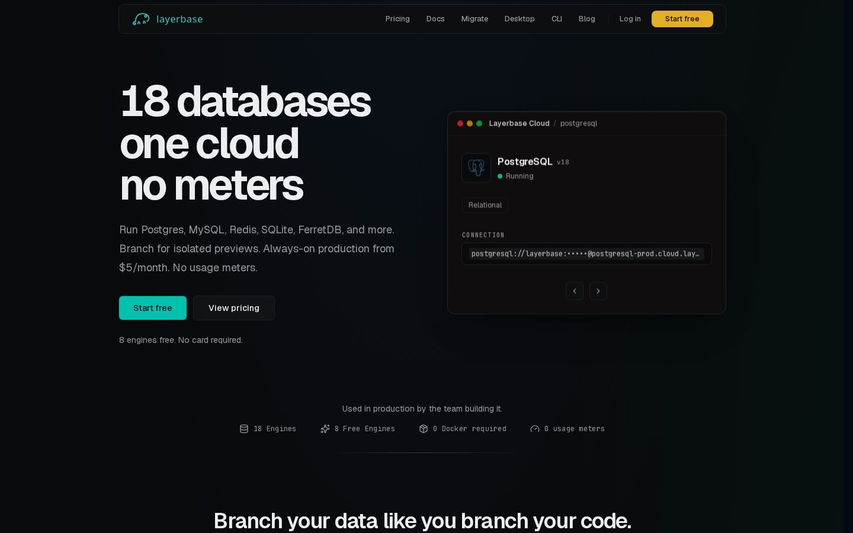Click the 'Run Postgres, MySQL, Redis' paragraph
Image resolution: width=853 pixels, height=533 pixels.
click(x=257, y=249)
